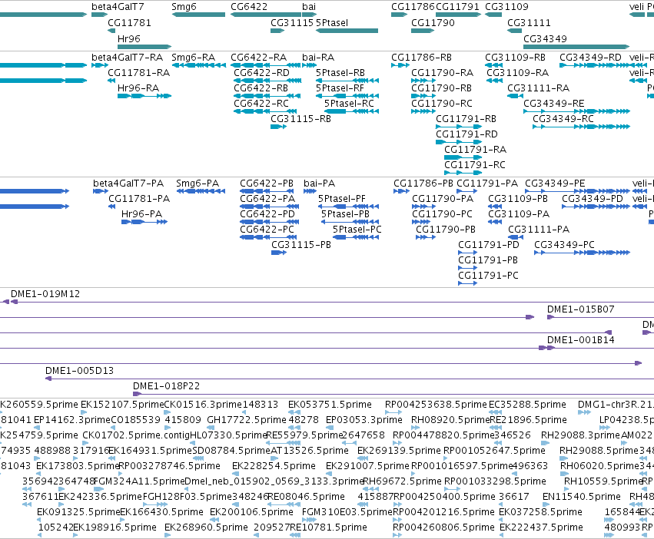Image resolution: width=654 pixels, height=539 pixels.
Task: Click the EC35288.5prime EST label
Action: [527, 405]
